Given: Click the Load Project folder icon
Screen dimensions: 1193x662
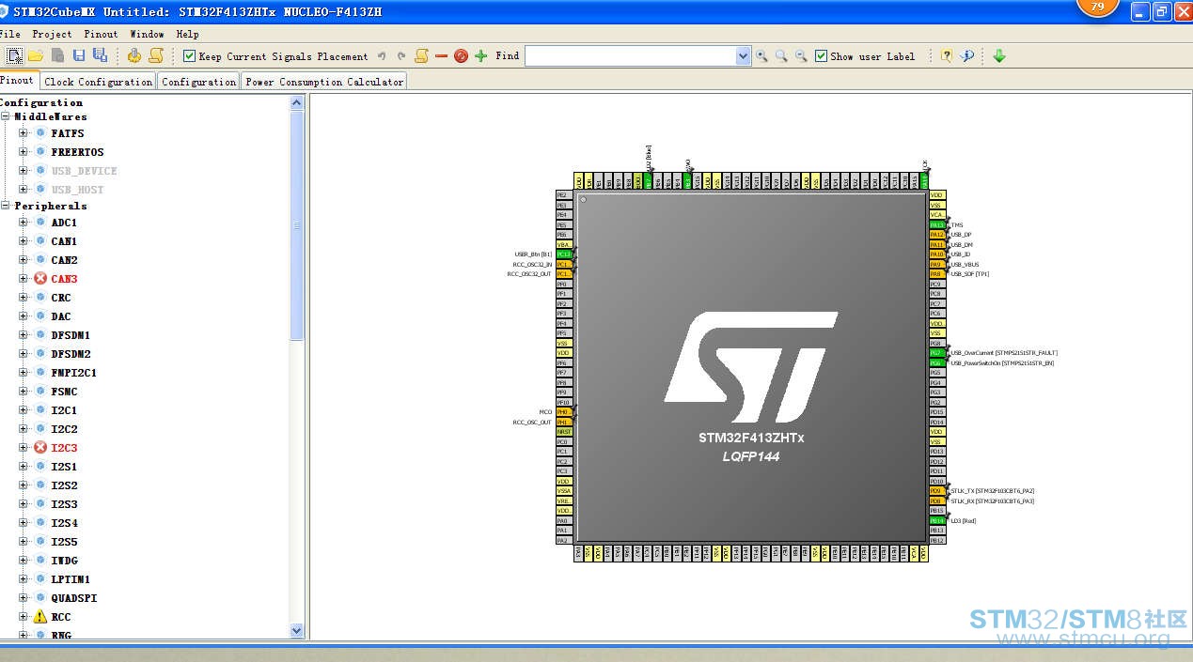Looking at the screenshot, I should [36, 56].
